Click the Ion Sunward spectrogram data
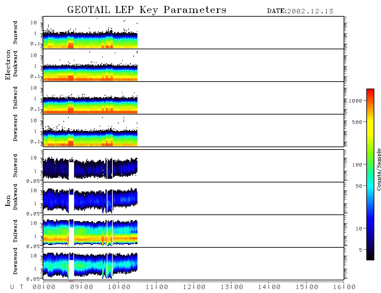Image resolution: width=381 pixels, height=293 pixels. coord(90,168)
